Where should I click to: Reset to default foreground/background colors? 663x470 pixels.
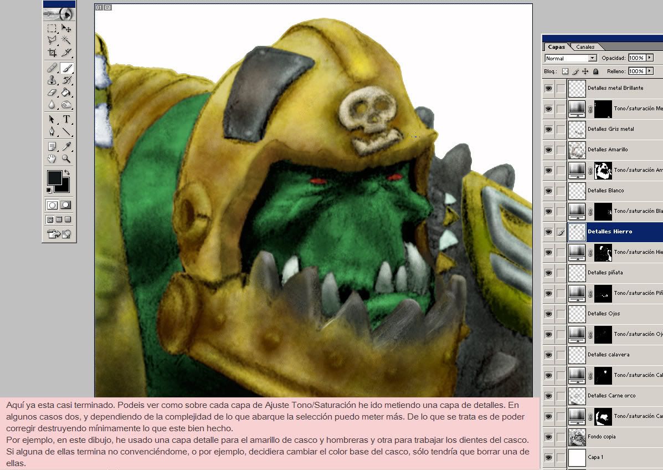(x=49, y=190)
